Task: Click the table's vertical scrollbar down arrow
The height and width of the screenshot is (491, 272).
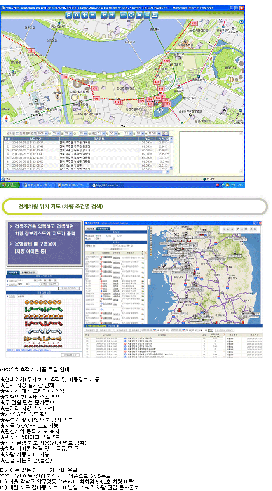Action: pyautogui.click(x=171, y=168)
